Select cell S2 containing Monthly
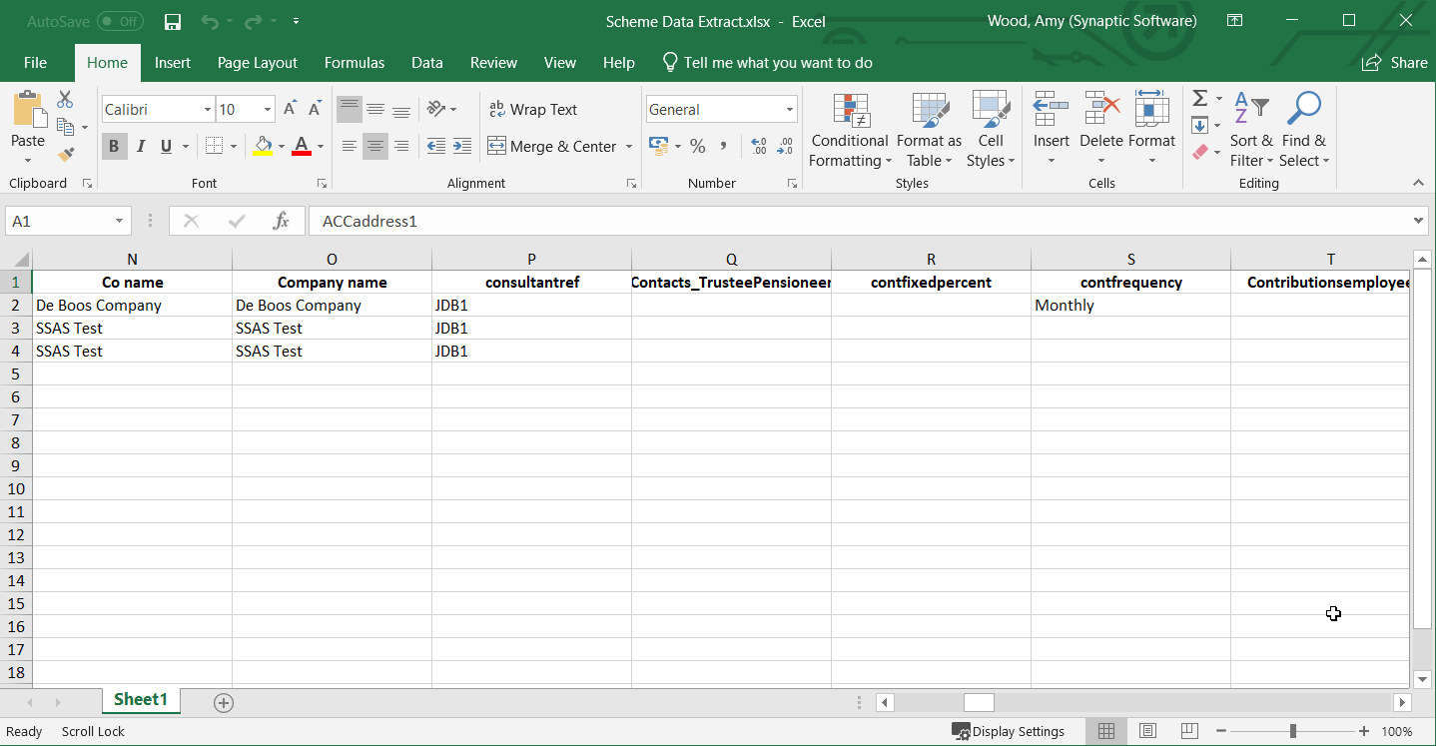The height and width of the screenshot is (746, 1436). pos(1130,306)
